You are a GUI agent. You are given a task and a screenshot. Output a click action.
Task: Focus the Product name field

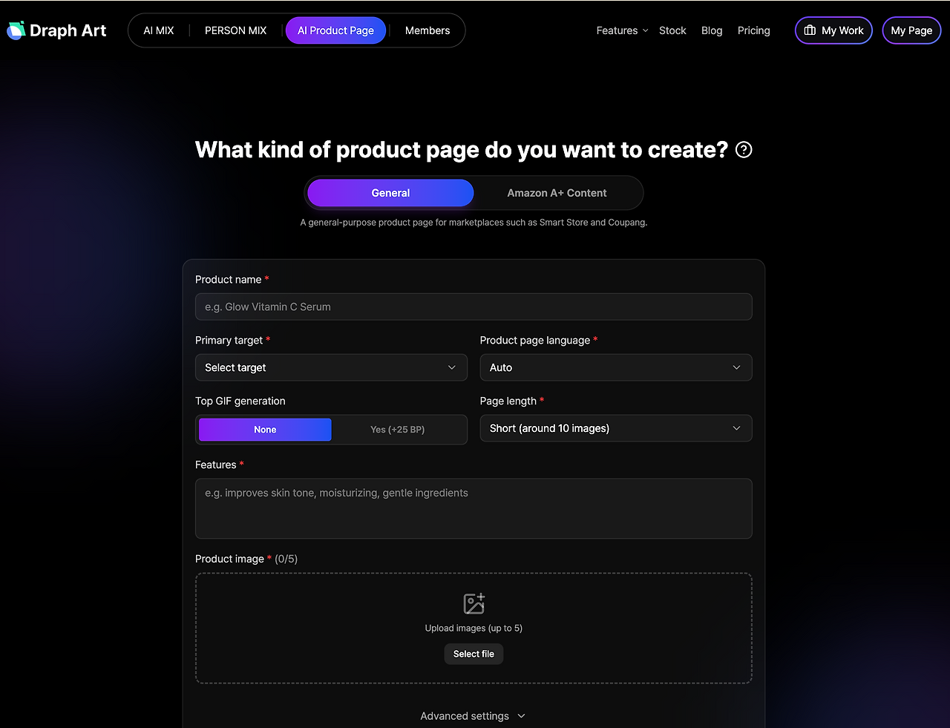(x=474, y=306)
